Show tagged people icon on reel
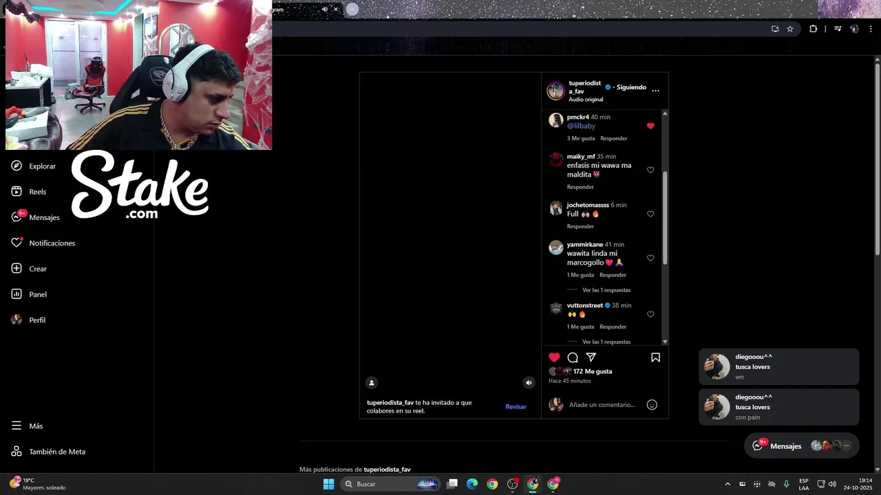The image size is (881, 495). [372, 383]
